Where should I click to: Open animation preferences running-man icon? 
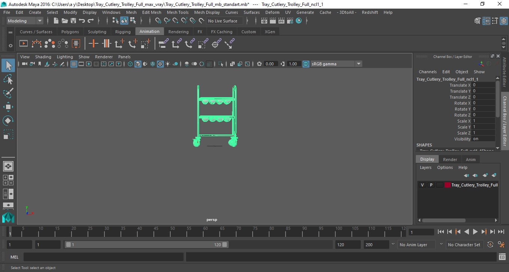(x=502, y=245)
